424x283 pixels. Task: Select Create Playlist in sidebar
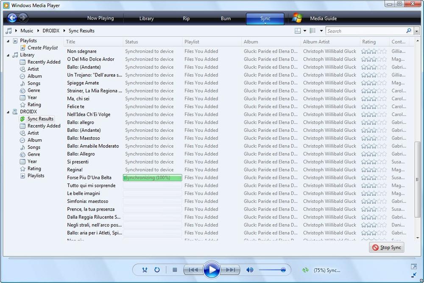point(42,48)
